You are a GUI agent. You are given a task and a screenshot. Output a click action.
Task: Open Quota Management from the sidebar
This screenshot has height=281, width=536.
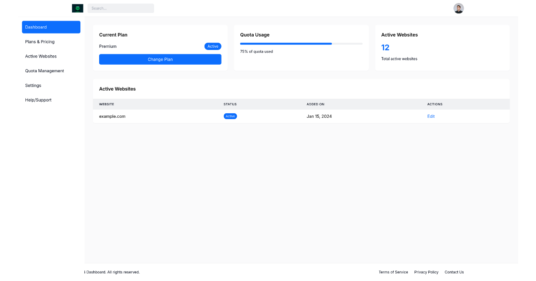click(44, 70)
